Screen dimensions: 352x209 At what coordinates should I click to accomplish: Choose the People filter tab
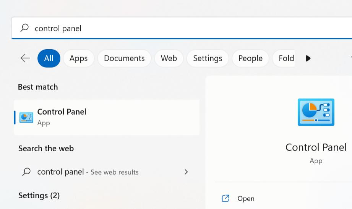point(250,58)
